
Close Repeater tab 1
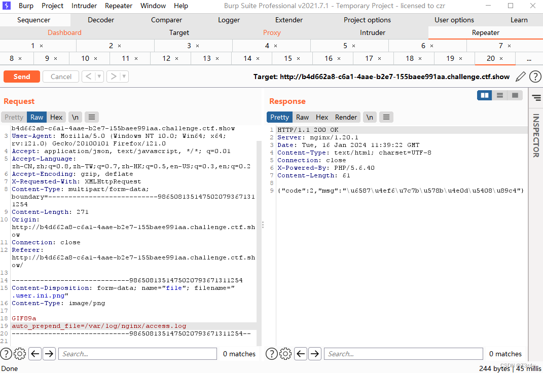pos(41,46)
